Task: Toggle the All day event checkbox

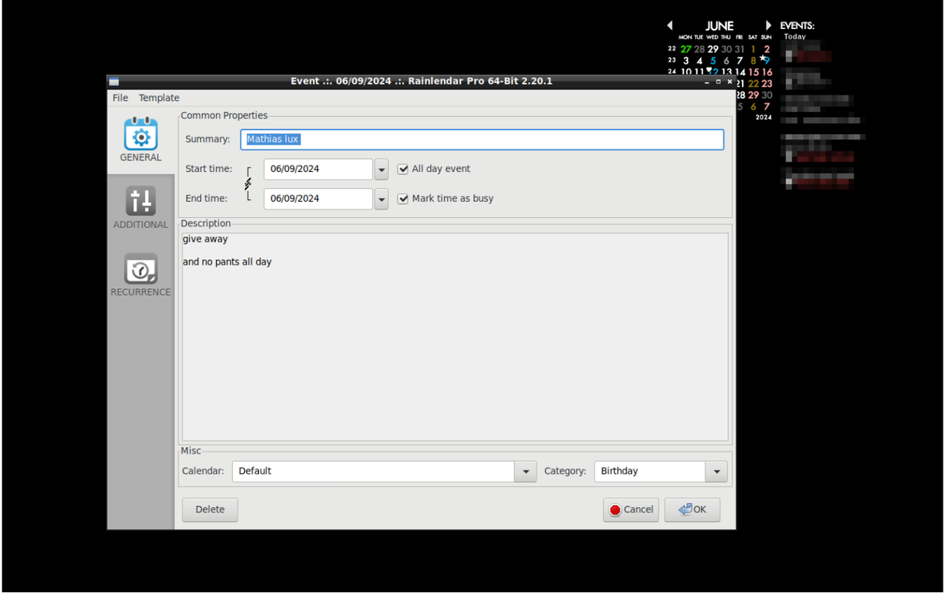Action: coord(403,169)
